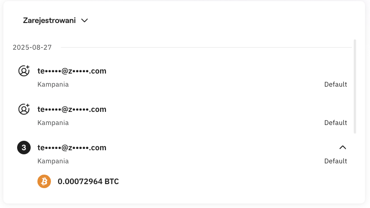Select the second masked email entry

pyautogui.click(x=72, y=109)
